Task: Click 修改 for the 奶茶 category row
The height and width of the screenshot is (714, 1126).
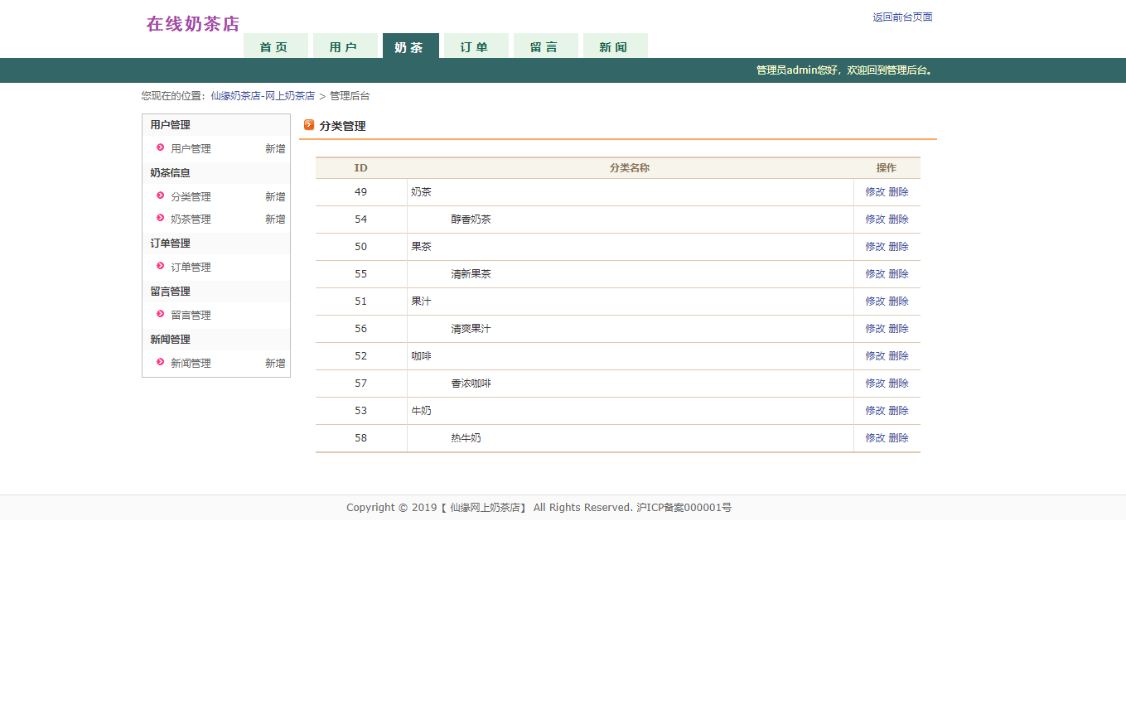Action: [x=875, y=192]
